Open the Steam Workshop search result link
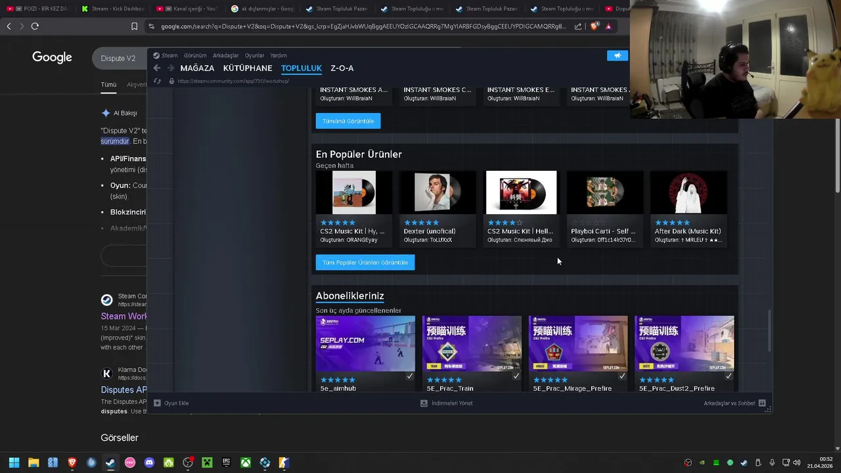841x473 pixels. click(124, 316)
